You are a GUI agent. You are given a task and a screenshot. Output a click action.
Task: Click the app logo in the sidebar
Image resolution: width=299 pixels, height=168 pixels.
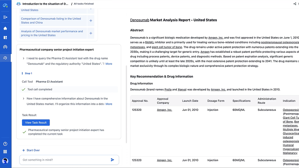tap(5, 5)
